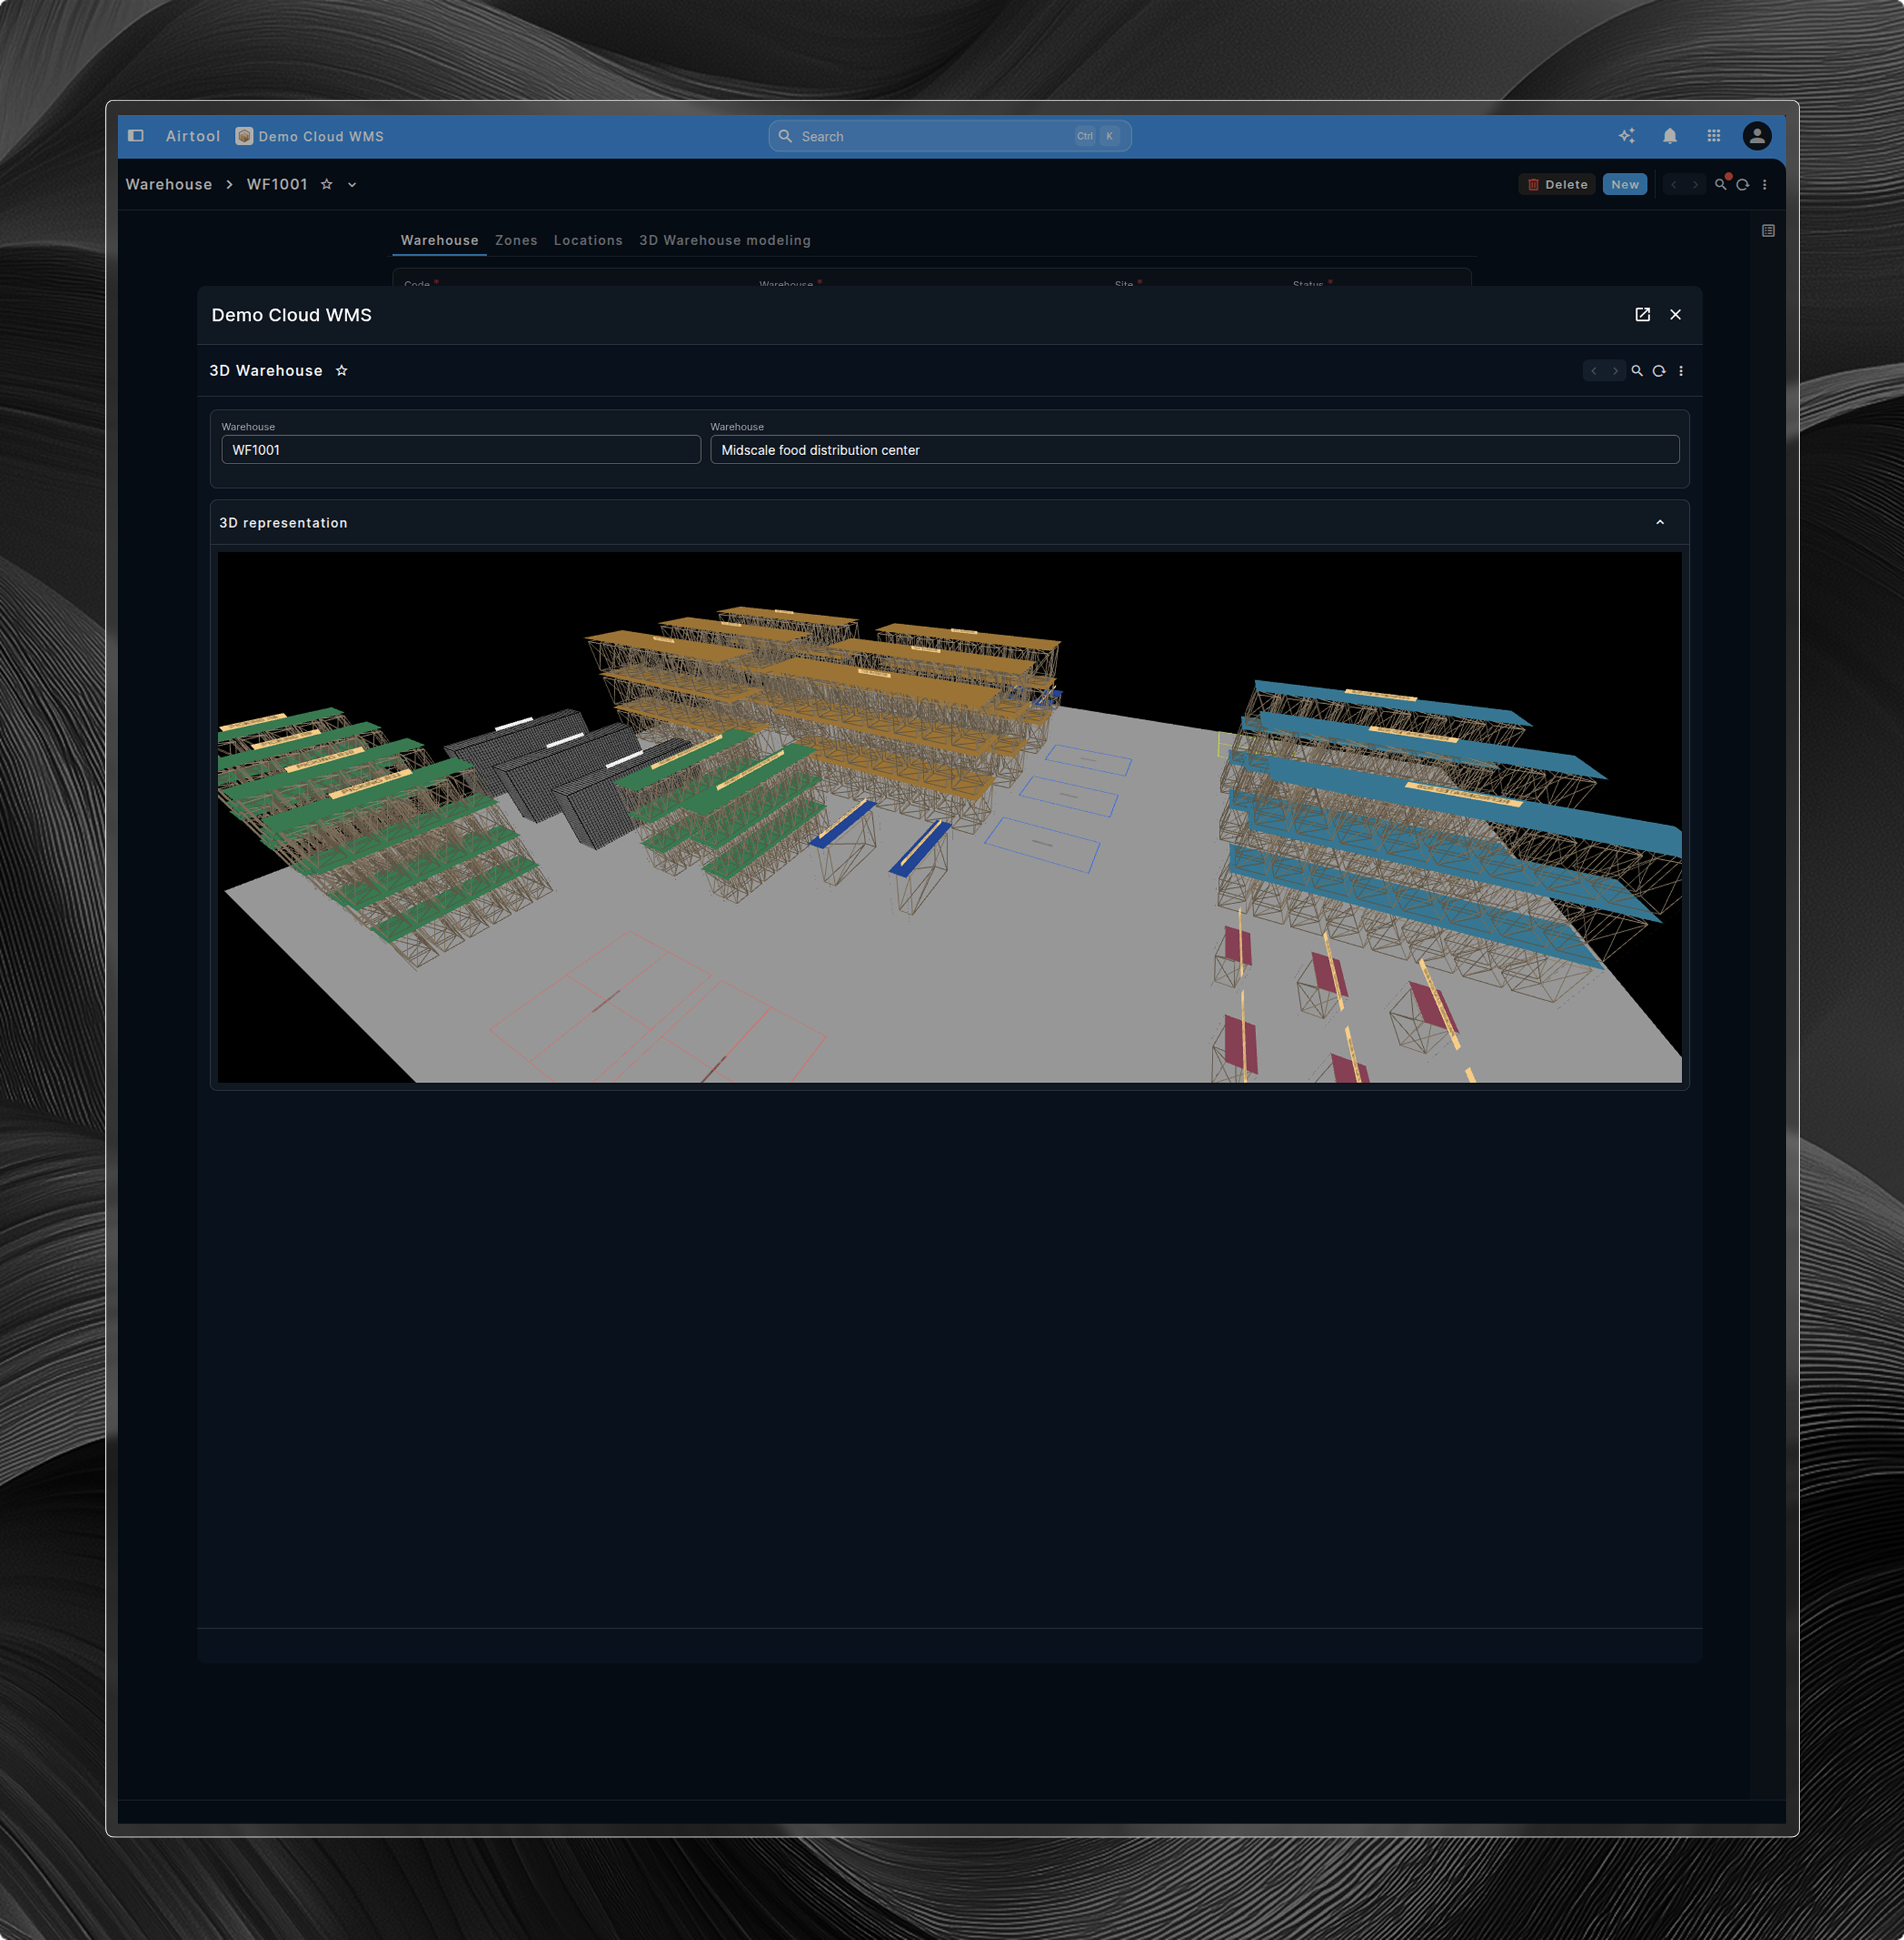Click the New button
The height and width of the screenshot is (1940, 1904).
click(1624, 185)
